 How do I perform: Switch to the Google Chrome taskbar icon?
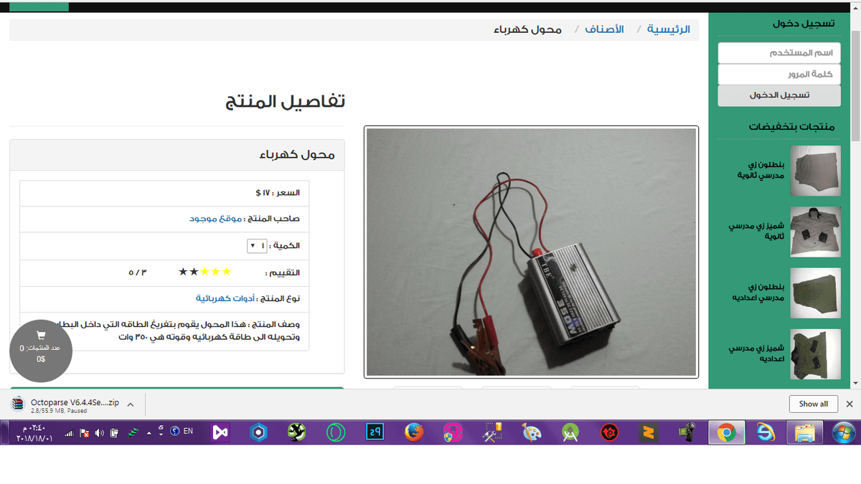coord(727,432)
